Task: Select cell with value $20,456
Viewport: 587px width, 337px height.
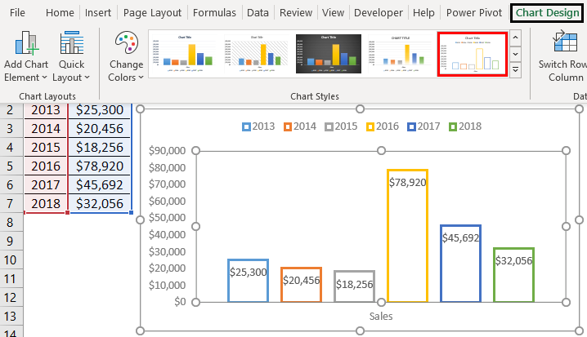Action: 100,129
